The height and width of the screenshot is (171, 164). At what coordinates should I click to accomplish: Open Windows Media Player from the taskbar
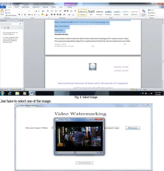(25, 93)
